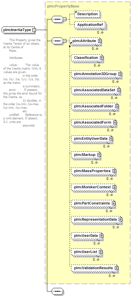
Task: Select the plm:UserData element
Action: [87, 236]
